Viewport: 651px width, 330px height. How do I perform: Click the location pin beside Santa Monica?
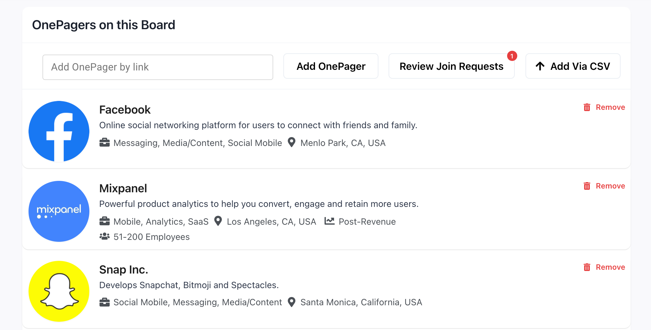(x=292, y=302)
